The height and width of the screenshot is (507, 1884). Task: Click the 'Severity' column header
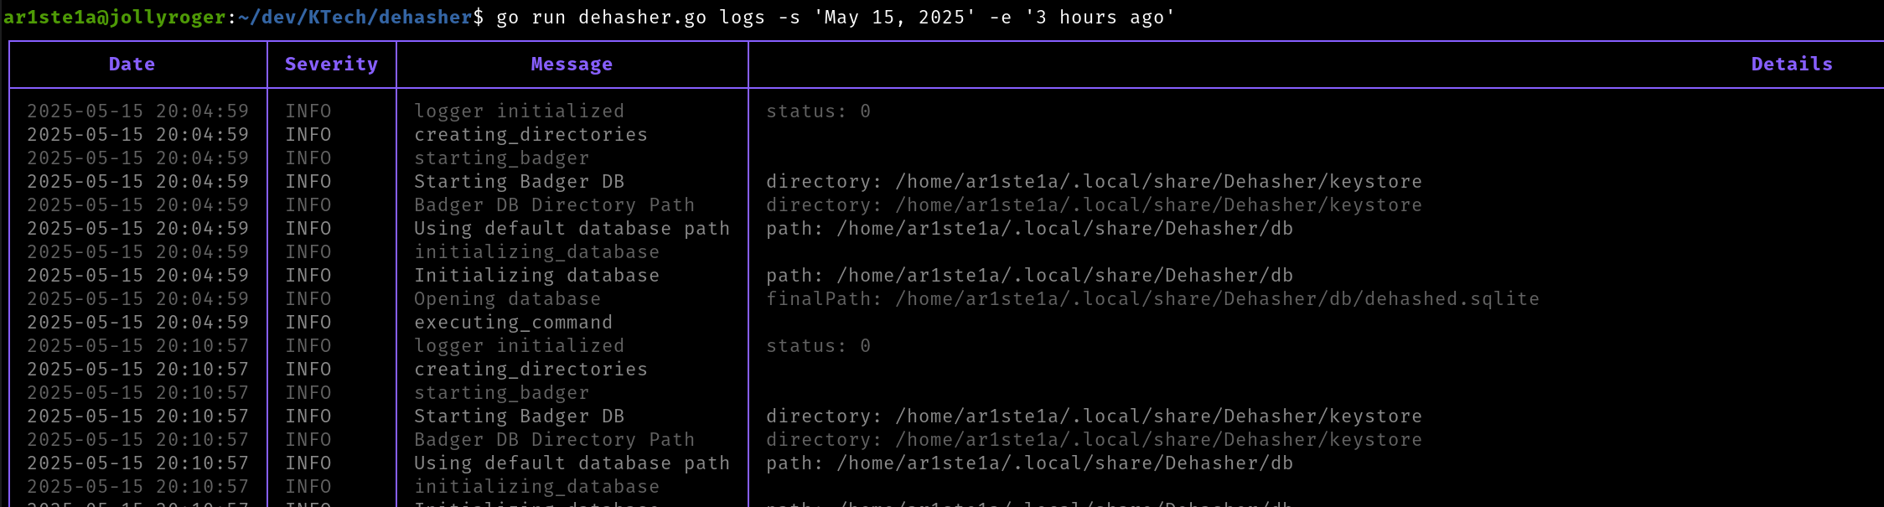[331, 65]
